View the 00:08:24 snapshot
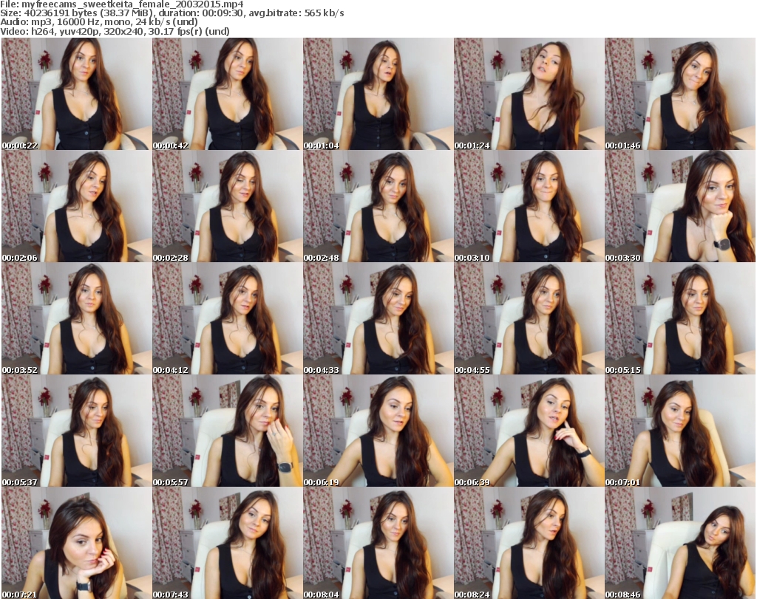 tap(529, 543)
